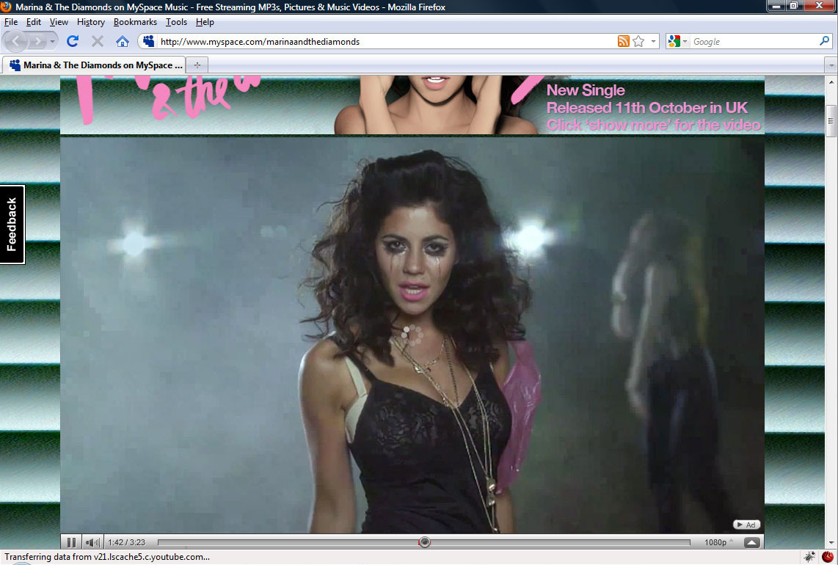Pause the video with the pause button

pos(71,542)
